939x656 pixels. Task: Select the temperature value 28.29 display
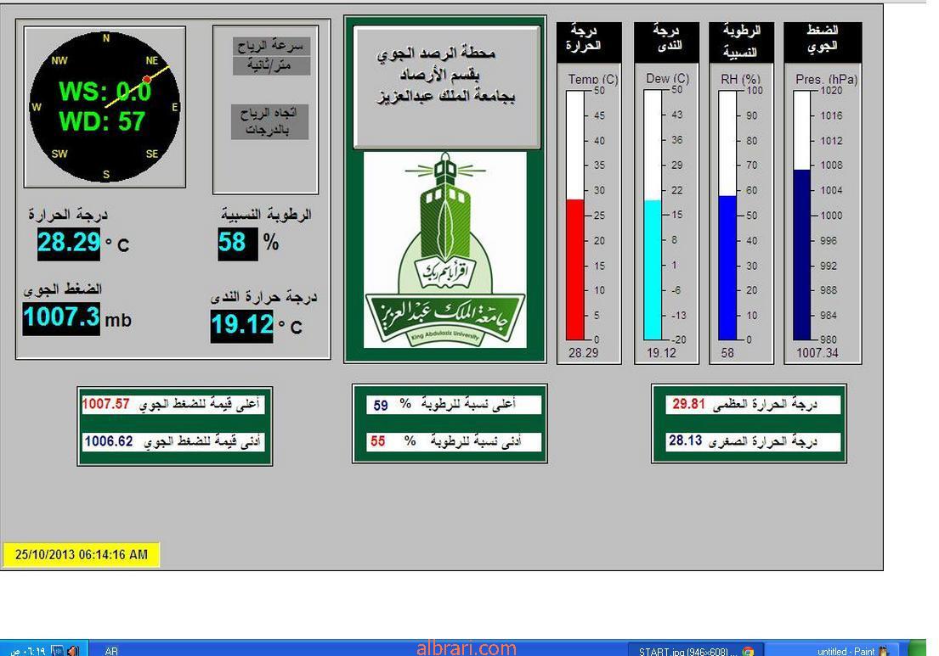point(69,244)
